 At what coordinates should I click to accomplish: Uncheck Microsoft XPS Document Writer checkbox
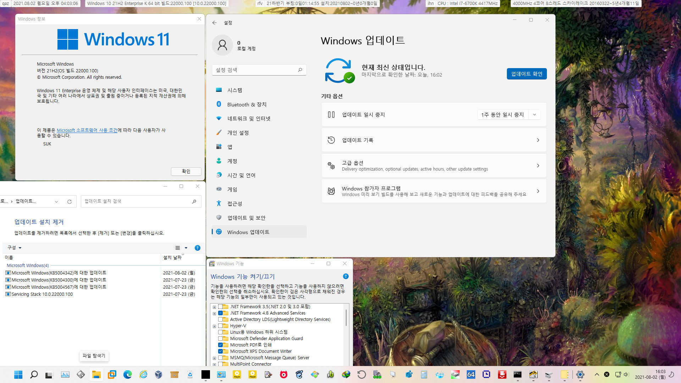click(x=220, y=351)
